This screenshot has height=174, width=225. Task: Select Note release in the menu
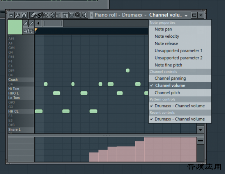click(180, 43)
